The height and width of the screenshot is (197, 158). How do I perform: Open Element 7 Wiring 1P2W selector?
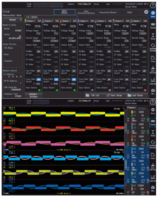(139, 26)
